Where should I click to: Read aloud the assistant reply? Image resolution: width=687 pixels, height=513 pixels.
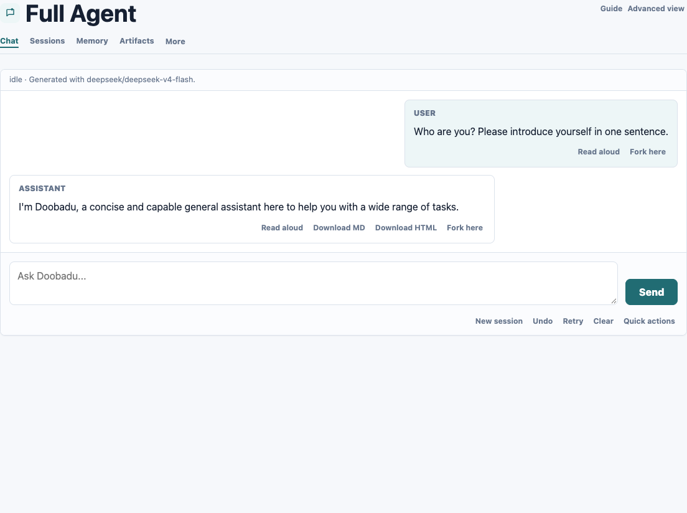click(x=282, y=228)
